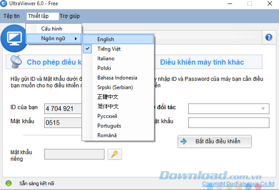Viewport: 279px width, 190px height.
Task: Click the partner password input field
Action: (229, 123)
